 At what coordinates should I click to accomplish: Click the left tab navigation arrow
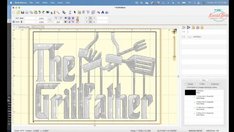click(x=14, y=27)
